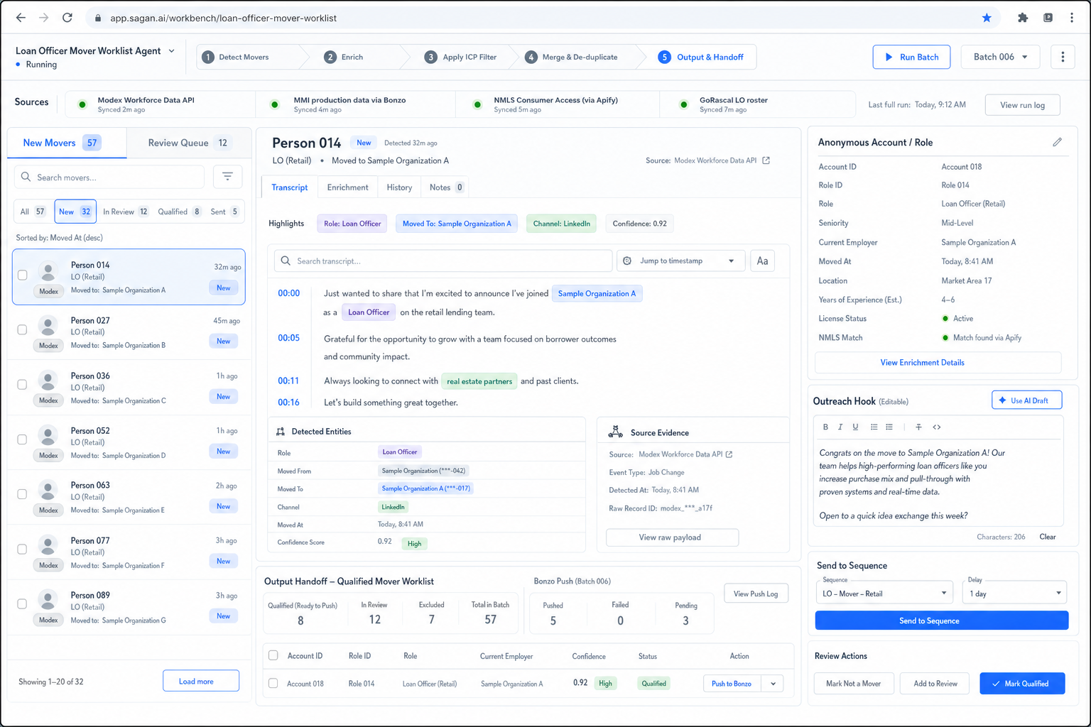Click Detected Entities panel icon
Image resolution: width=1091 pixels, height=727 pixels.
pyautogui.click(x=281, y=432)
